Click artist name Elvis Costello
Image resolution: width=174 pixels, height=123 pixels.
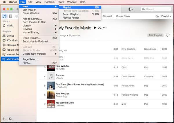pos(128,49)
